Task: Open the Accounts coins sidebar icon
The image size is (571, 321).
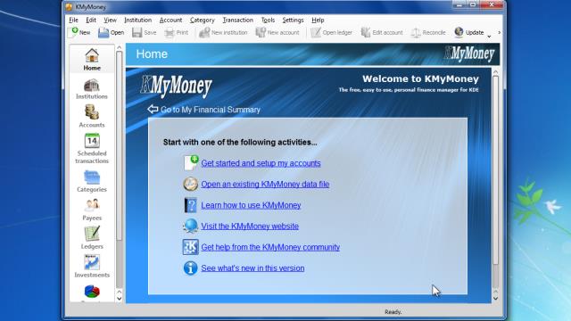Action: click(92, 112)
